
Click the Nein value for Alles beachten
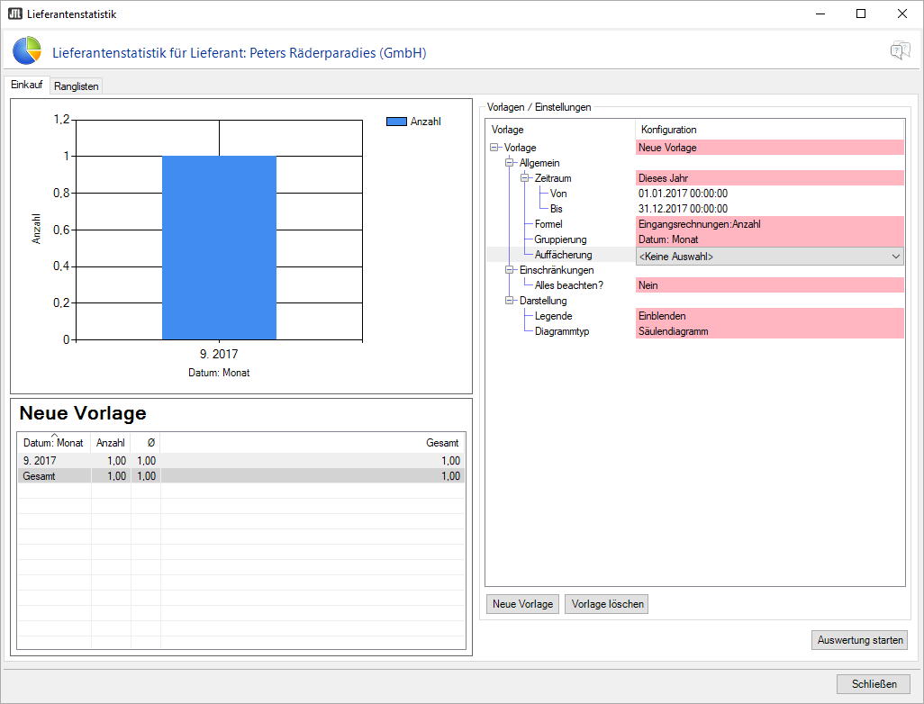[770, 285]
